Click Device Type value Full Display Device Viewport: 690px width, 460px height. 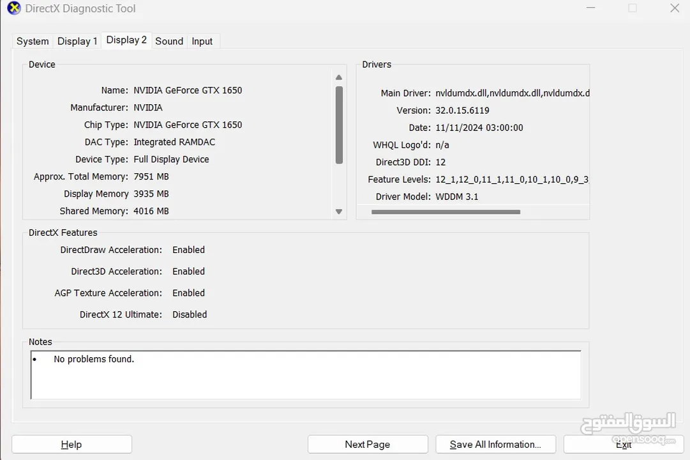[171, 159]
